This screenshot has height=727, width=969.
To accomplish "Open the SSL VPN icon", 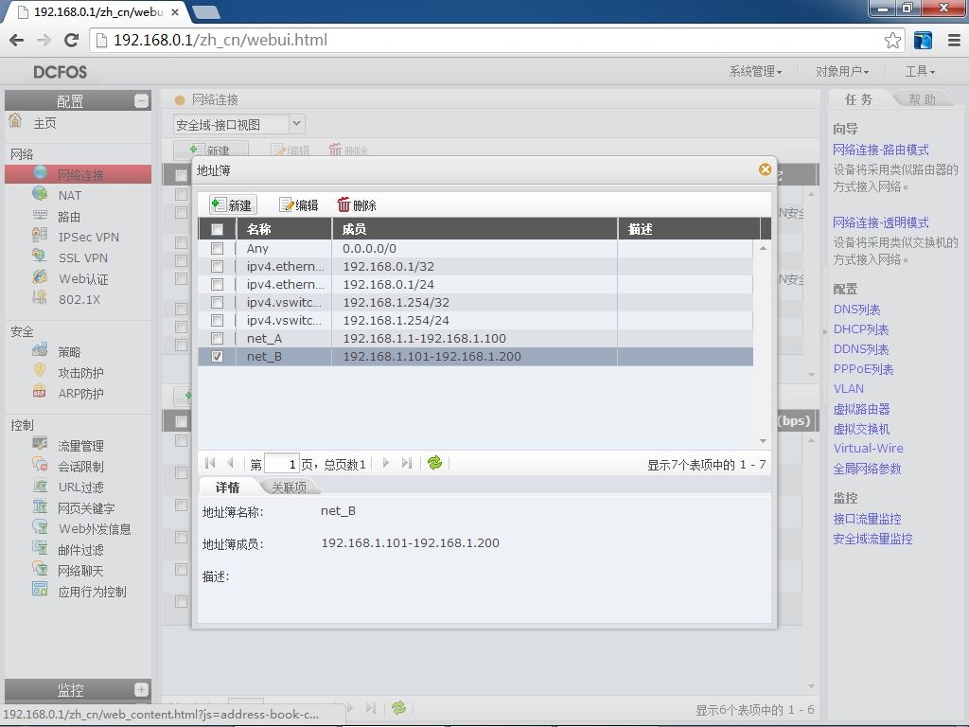I will [40, 257].
